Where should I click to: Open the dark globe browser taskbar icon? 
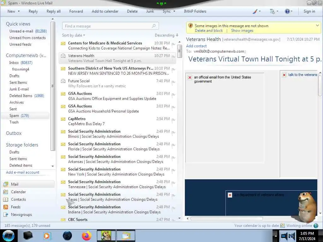point(67,236)
